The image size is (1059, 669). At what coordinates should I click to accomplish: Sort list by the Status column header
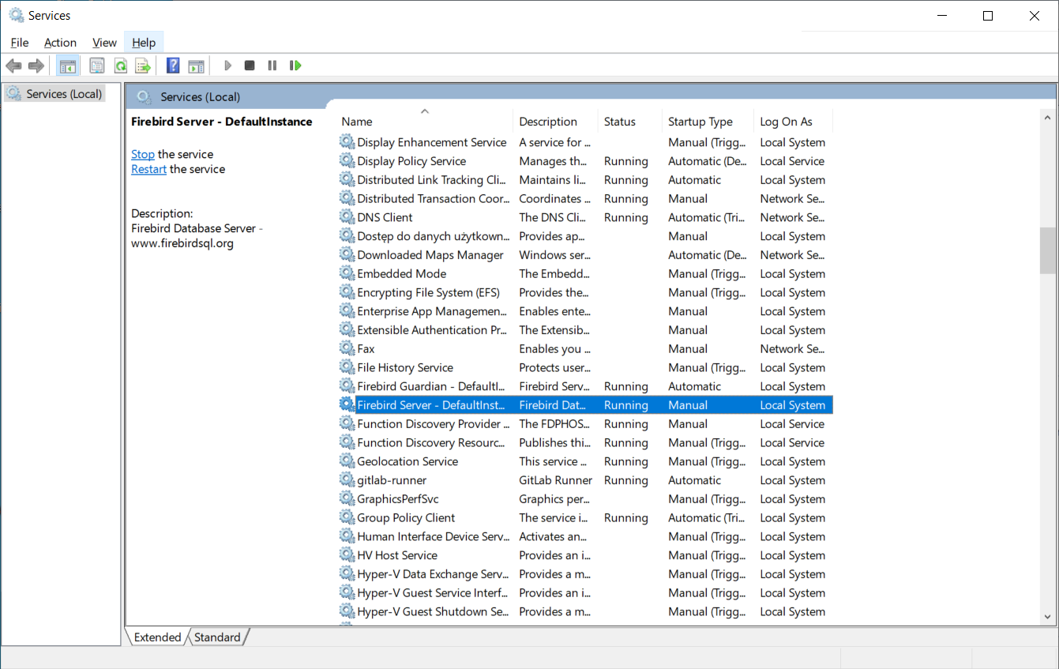point(619,122)
